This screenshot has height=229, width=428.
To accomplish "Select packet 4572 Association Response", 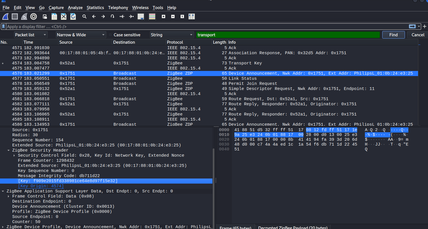I will (209, 53).
